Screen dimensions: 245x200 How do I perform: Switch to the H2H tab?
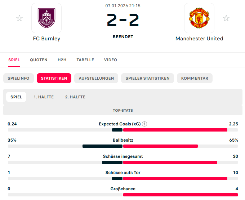(62, 60)
